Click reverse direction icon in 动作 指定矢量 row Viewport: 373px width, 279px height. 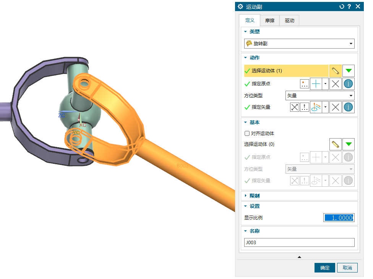pos(295,107)
